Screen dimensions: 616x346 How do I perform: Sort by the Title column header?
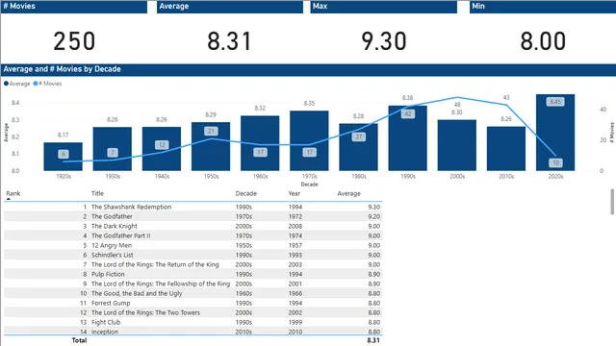(97, 193)
